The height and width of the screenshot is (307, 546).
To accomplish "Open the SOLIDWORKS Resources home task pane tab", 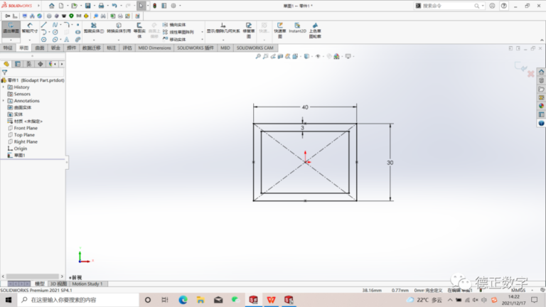I will point(541,72).
